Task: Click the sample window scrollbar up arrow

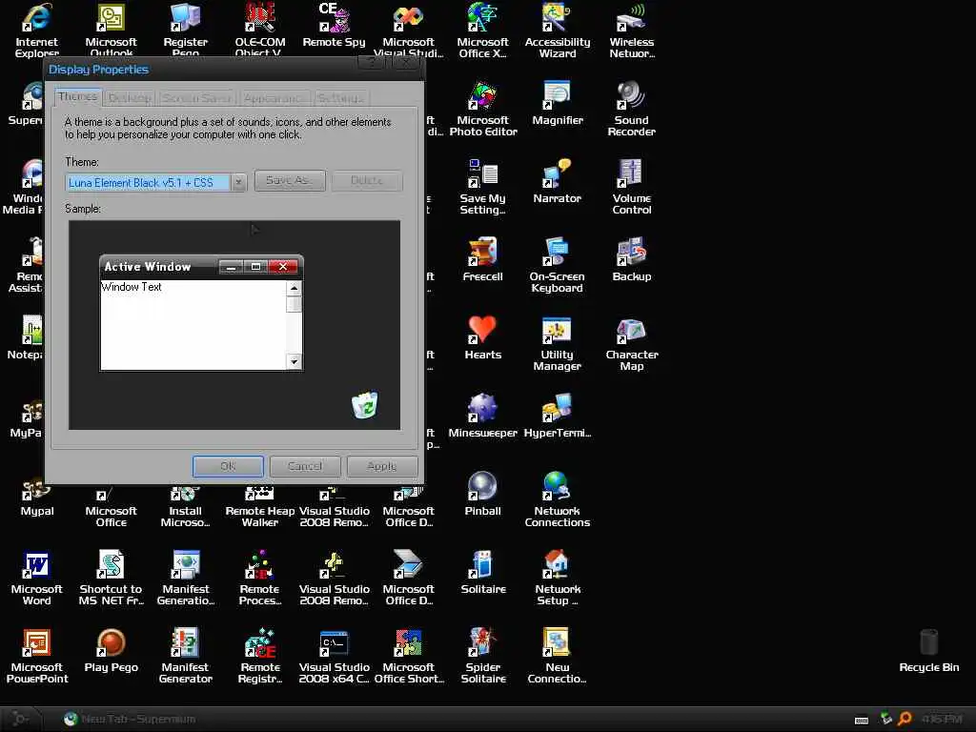Action: click(295, 288)
